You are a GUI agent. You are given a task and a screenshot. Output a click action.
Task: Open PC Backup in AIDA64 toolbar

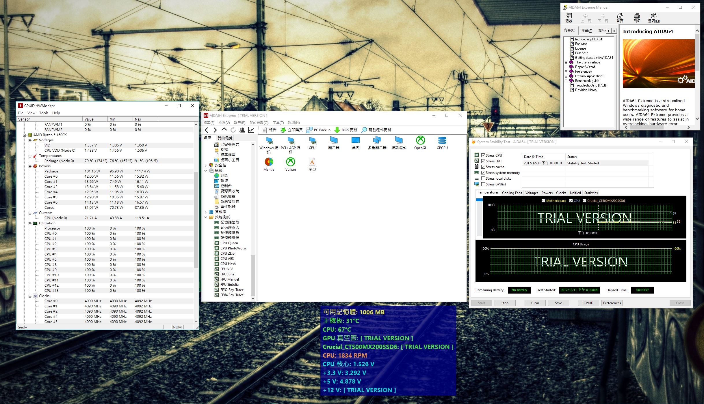point(318,130)
